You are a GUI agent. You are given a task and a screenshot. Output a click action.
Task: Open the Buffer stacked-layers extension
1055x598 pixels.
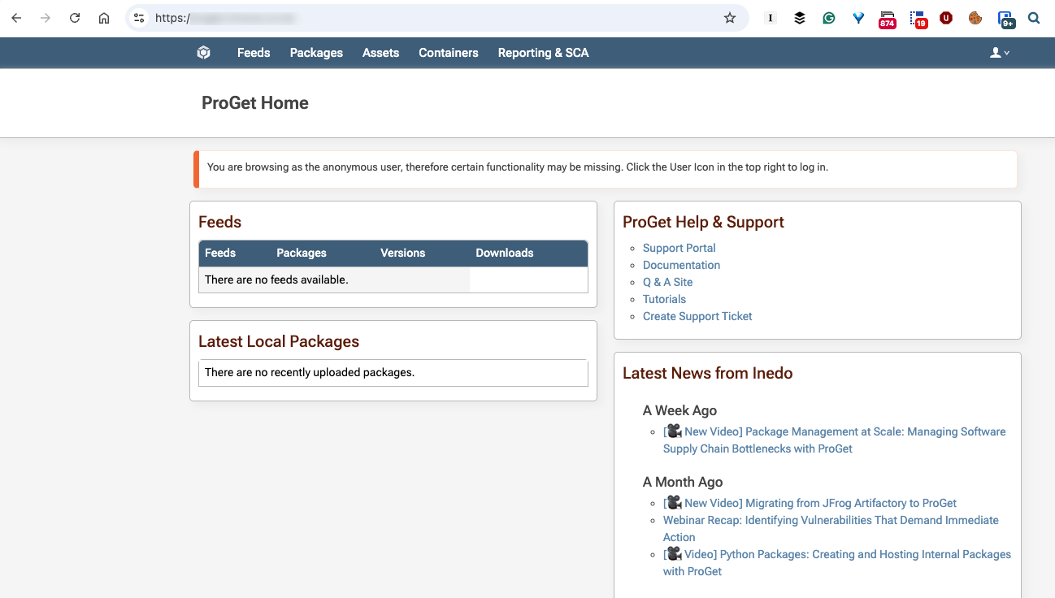pos(800,18)
